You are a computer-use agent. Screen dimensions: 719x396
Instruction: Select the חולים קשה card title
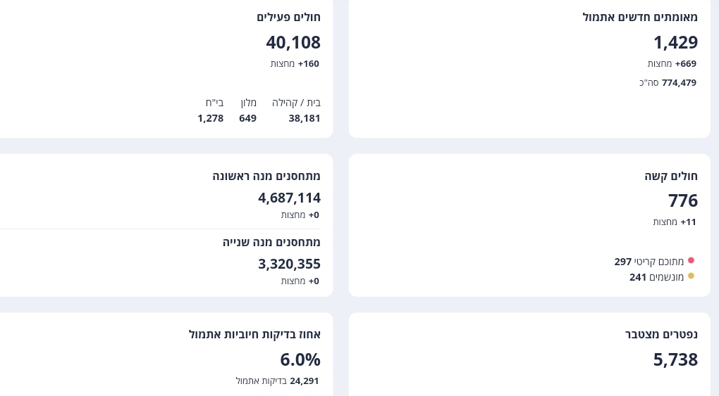[x=671, y=176]
